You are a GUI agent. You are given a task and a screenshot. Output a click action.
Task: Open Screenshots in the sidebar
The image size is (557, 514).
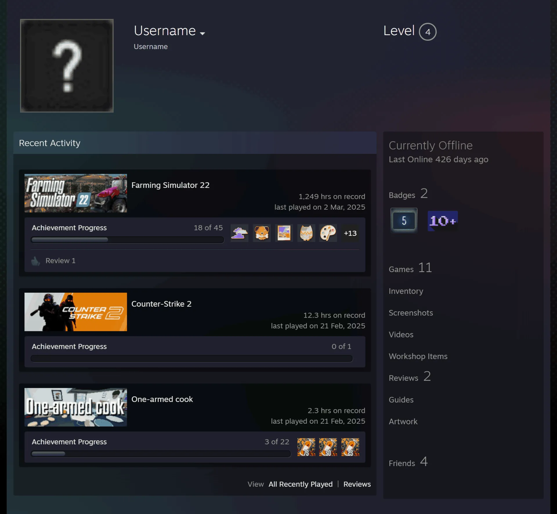[411, 313]
